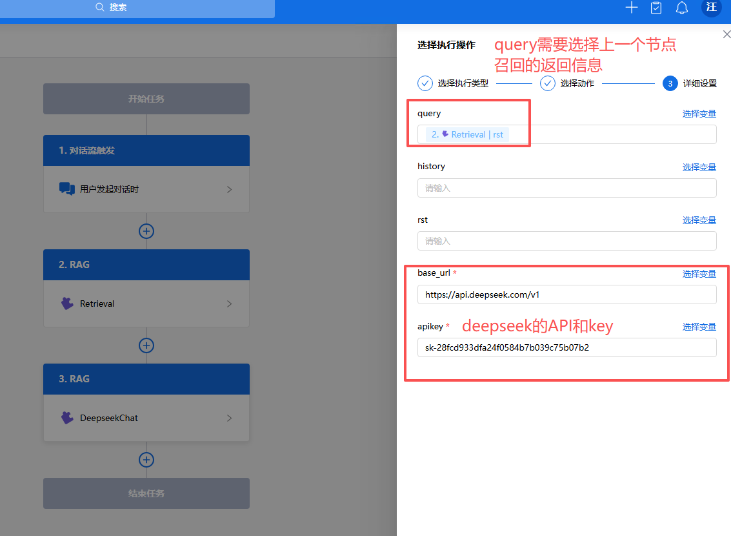Open notifications bell icon
This screenshot has height=536, width=731.
681,8
